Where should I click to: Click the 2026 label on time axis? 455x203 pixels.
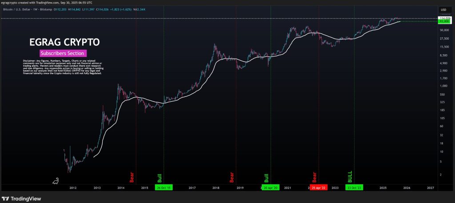tap(406, 188)
